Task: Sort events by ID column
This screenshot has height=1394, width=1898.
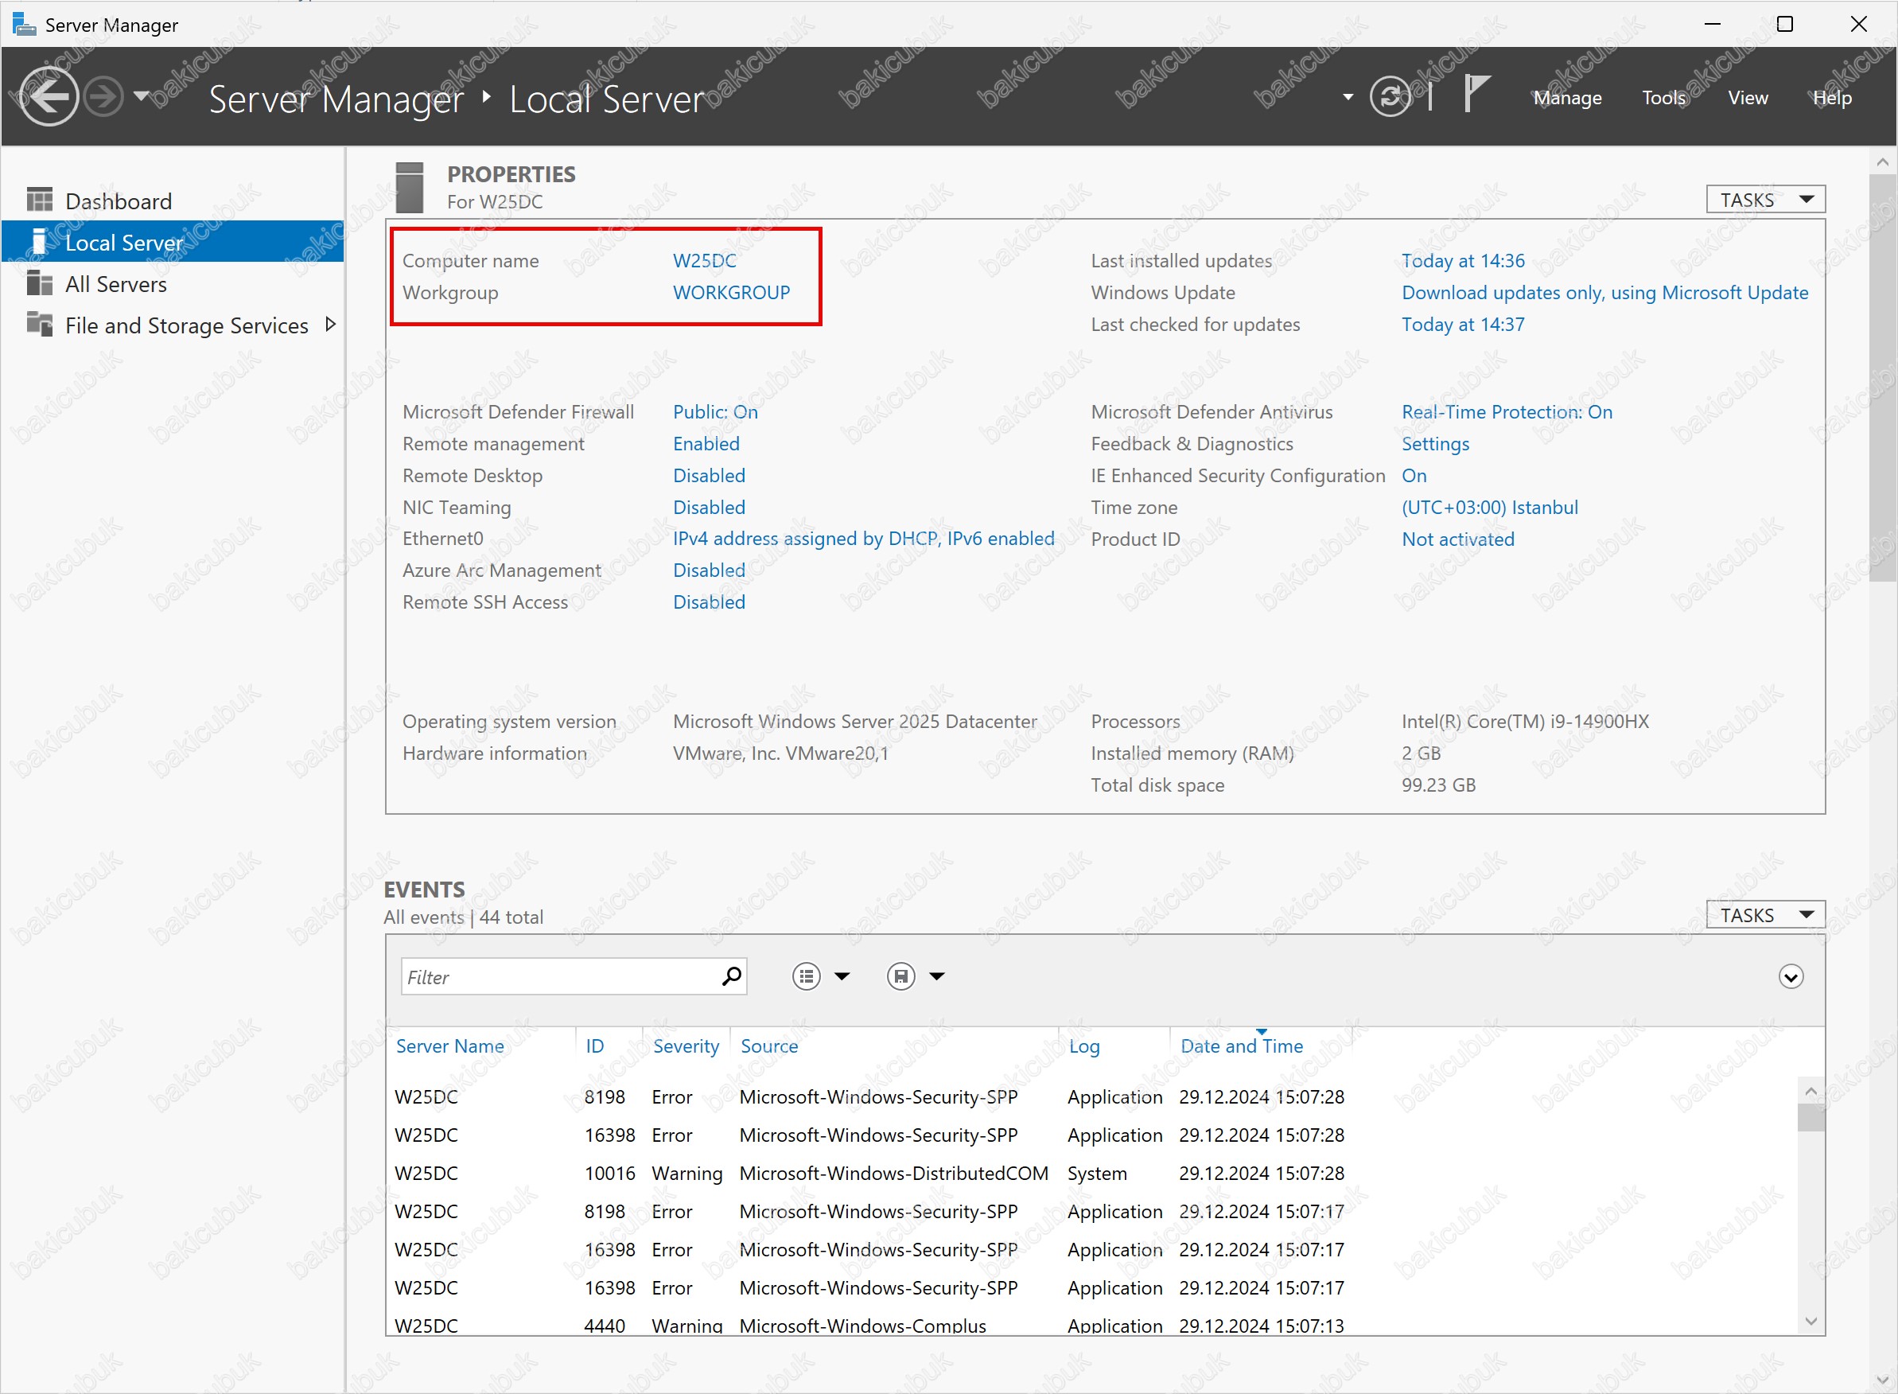Action: pos(595,1045)
